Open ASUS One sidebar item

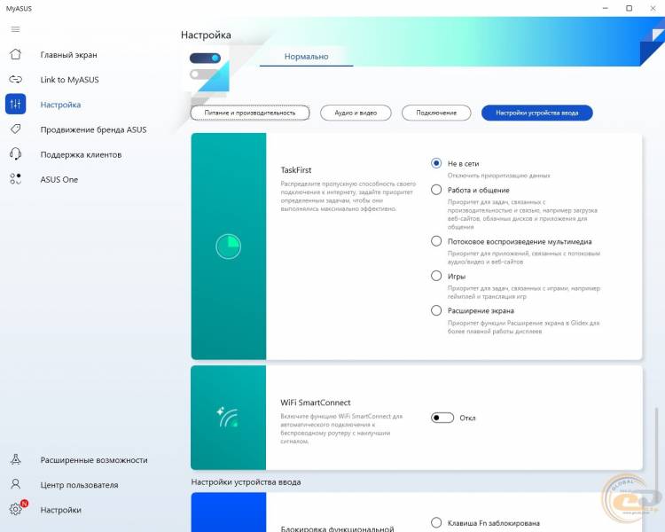[59, 179]
